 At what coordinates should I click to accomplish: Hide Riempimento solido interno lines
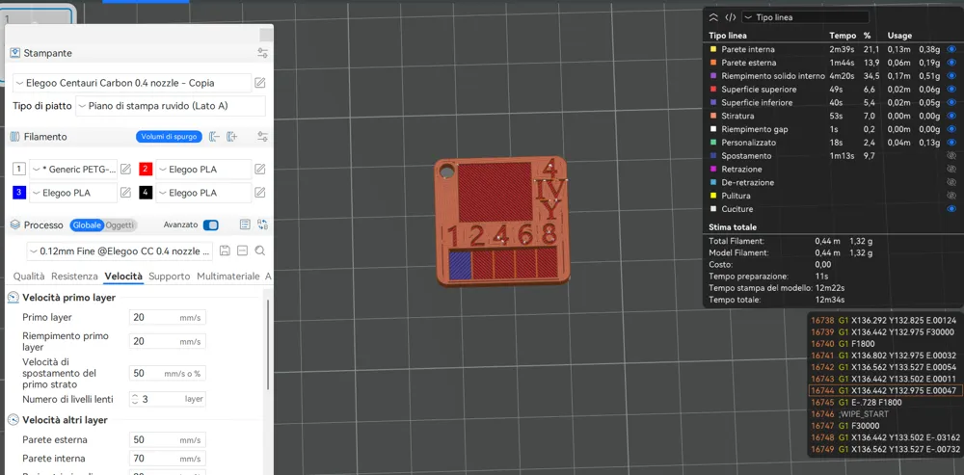(951, 76)
